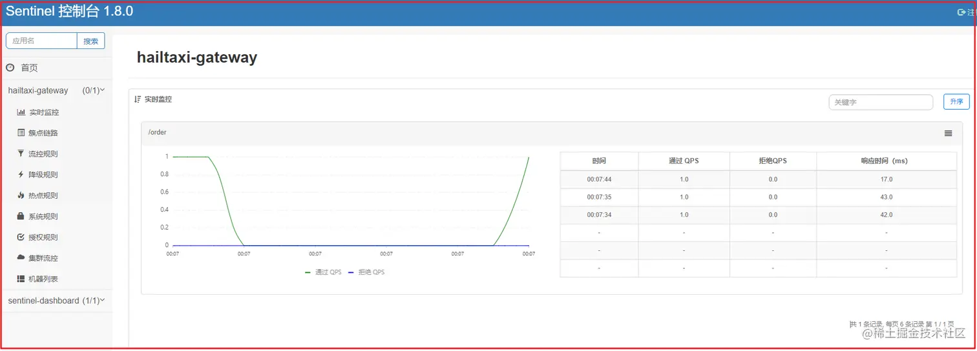Click the 通过 QPS column header
977x351 pixels.
tap(684, 161)
